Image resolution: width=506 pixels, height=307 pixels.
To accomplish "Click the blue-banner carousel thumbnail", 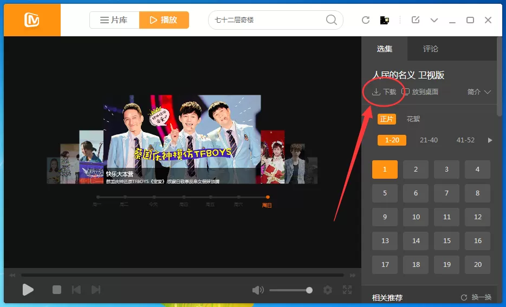I will [x=92, y=157].
